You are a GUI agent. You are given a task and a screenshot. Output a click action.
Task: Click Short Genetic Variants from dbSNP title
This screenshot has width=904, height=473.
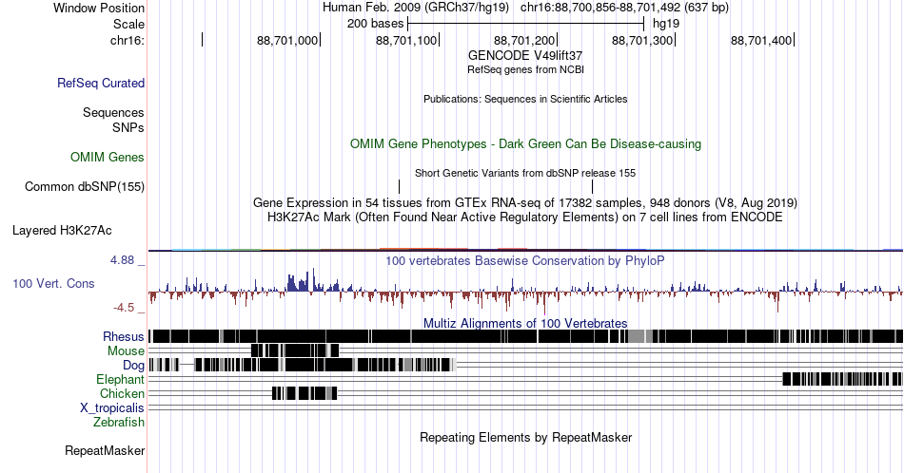[x=525, y=173]
